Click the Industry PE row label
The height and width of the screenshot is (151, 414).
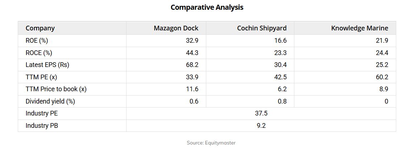[42, 114]
